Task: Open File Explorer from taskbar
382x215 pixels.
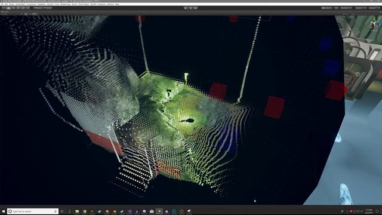Action: 77,211
